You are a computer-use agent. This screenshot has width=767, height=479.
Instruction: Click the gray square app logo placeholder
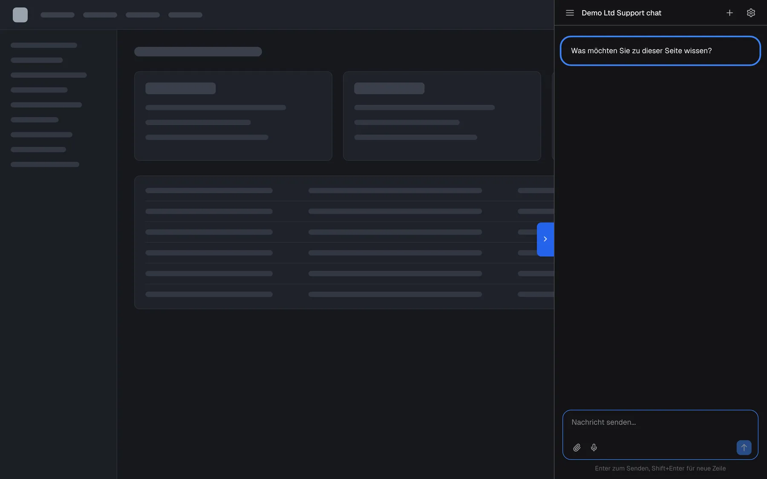pos(20,15)
